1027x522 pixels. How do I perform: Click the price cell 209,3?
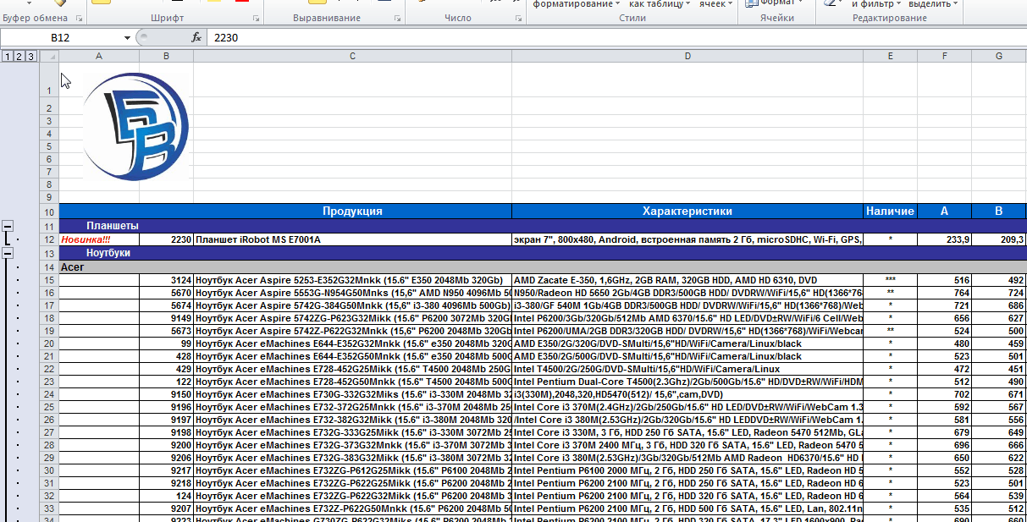click(999, 239)
